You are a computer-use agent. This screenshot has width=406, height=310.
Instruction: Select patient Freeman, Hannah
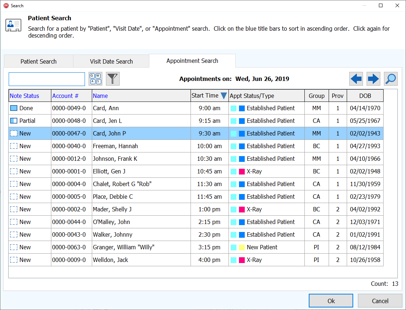coord(115,146)
